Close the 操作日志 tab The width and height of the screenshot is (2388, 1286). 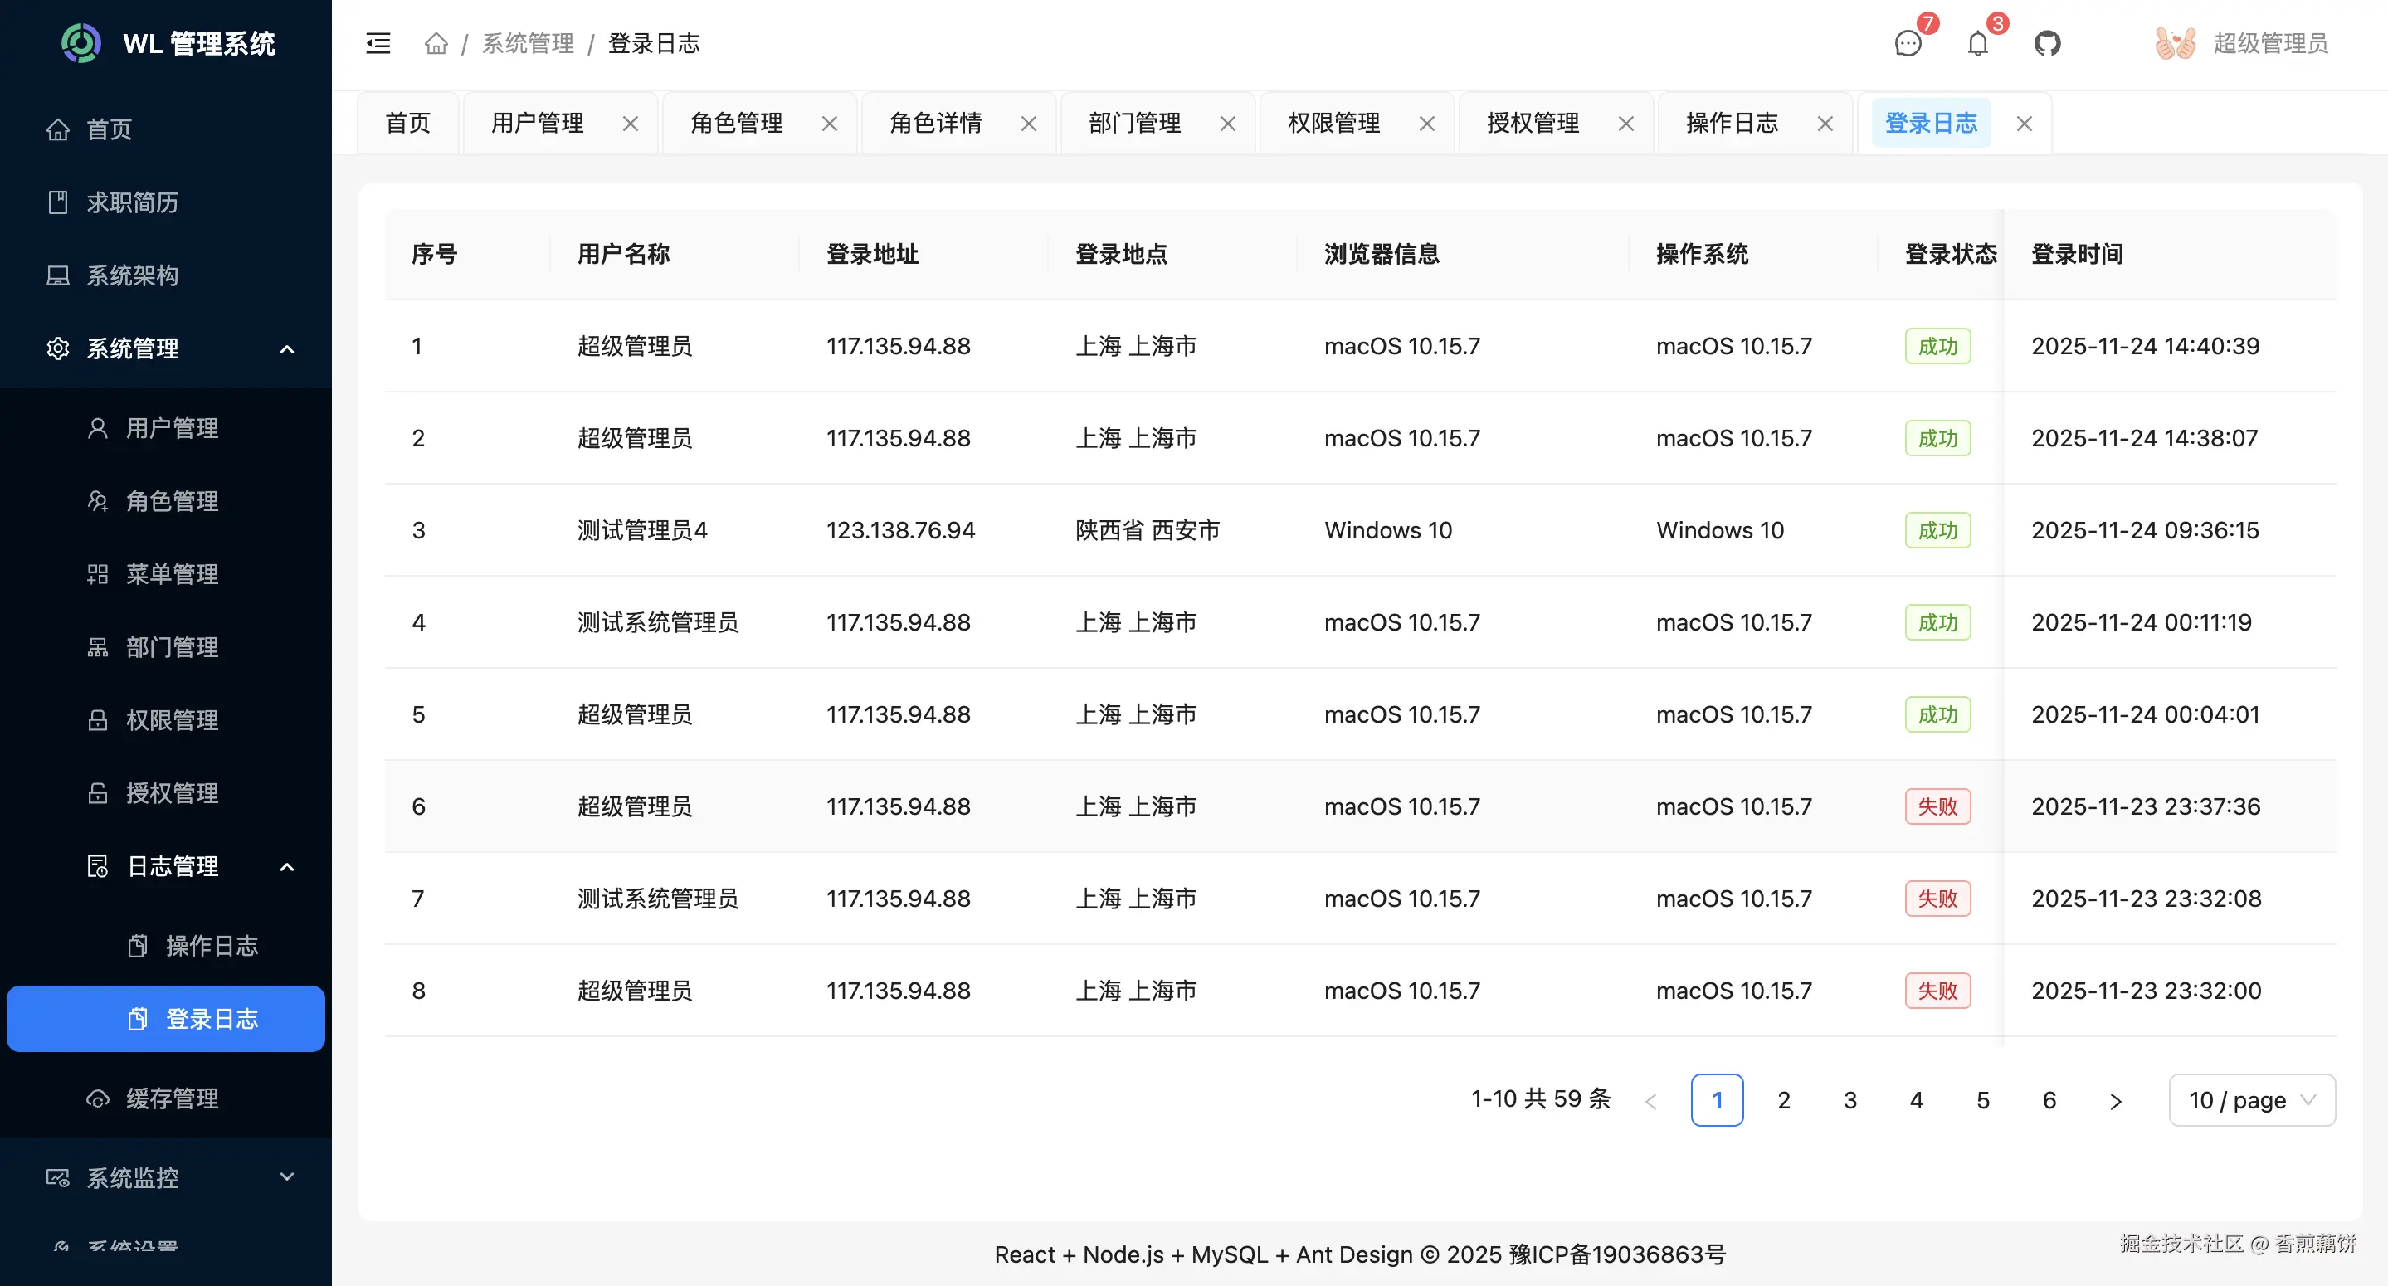tap(1825, 124)
